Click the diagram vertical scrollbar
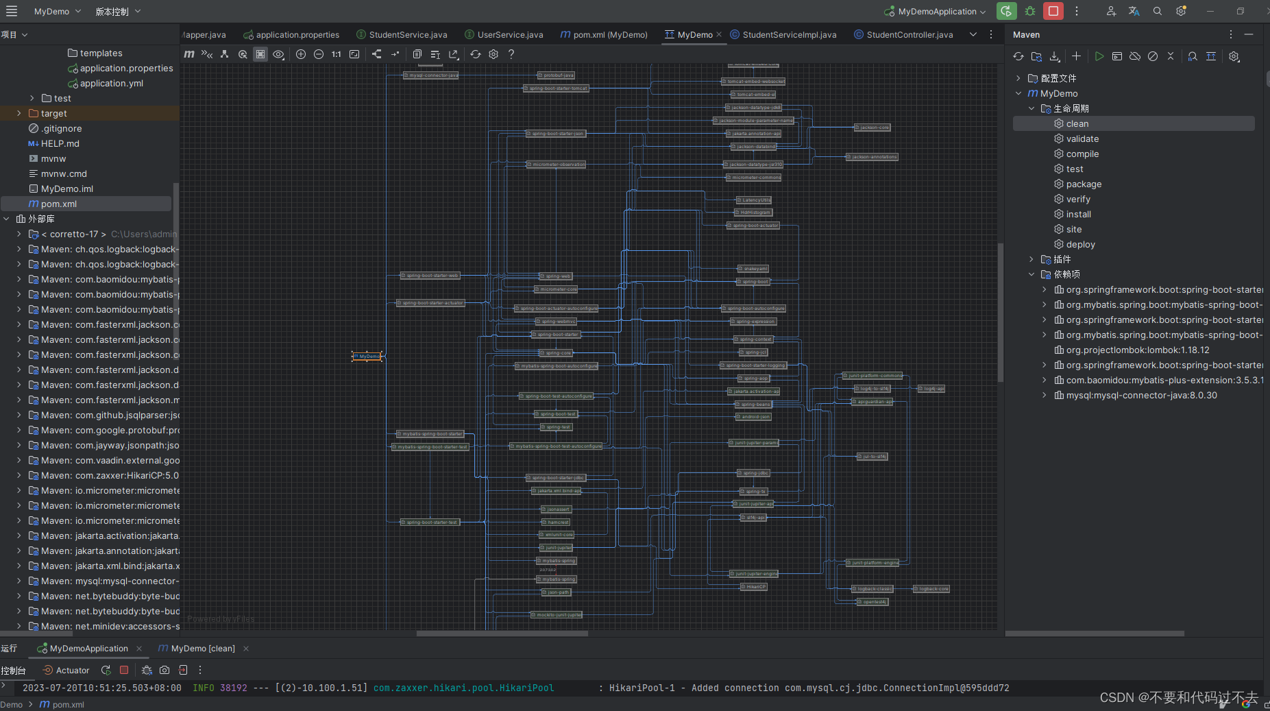This screenshot has height=711, width=1270. click(1001, 312)
